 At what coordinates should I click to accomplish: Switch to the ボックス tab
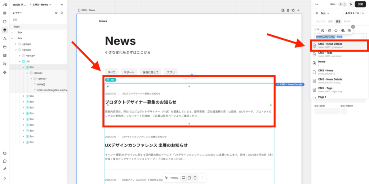pyautogui.click(x=320, y=22)
